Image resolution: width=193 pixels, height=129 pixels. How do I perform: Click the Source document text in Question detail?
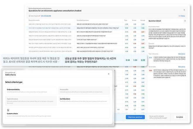(x=167, y=34)
